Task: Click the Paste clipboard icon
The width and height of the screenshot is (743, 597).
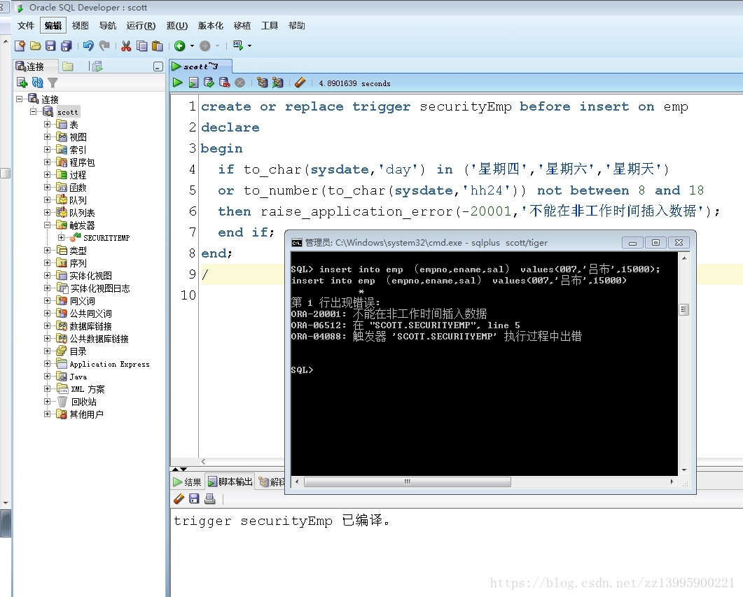Action: pyautogui.click(x=158, y=46)
